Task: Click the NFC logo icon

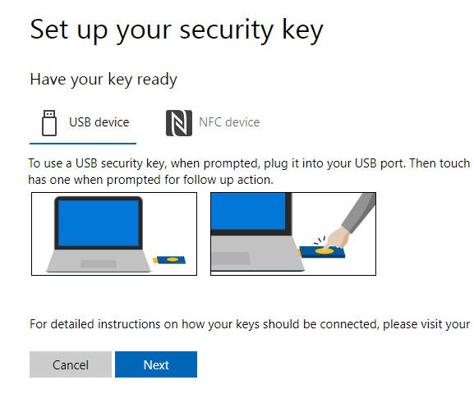Action: pos(179,123)
